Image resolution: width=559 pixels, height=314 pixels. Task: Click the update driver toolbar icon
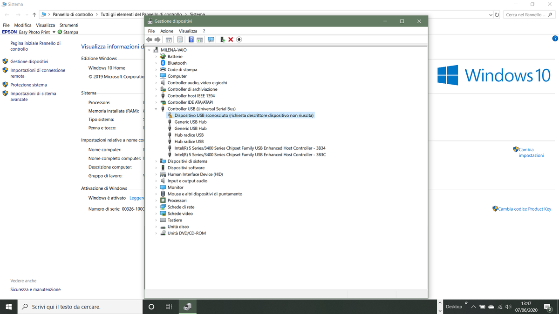click(x=223, y=40)
